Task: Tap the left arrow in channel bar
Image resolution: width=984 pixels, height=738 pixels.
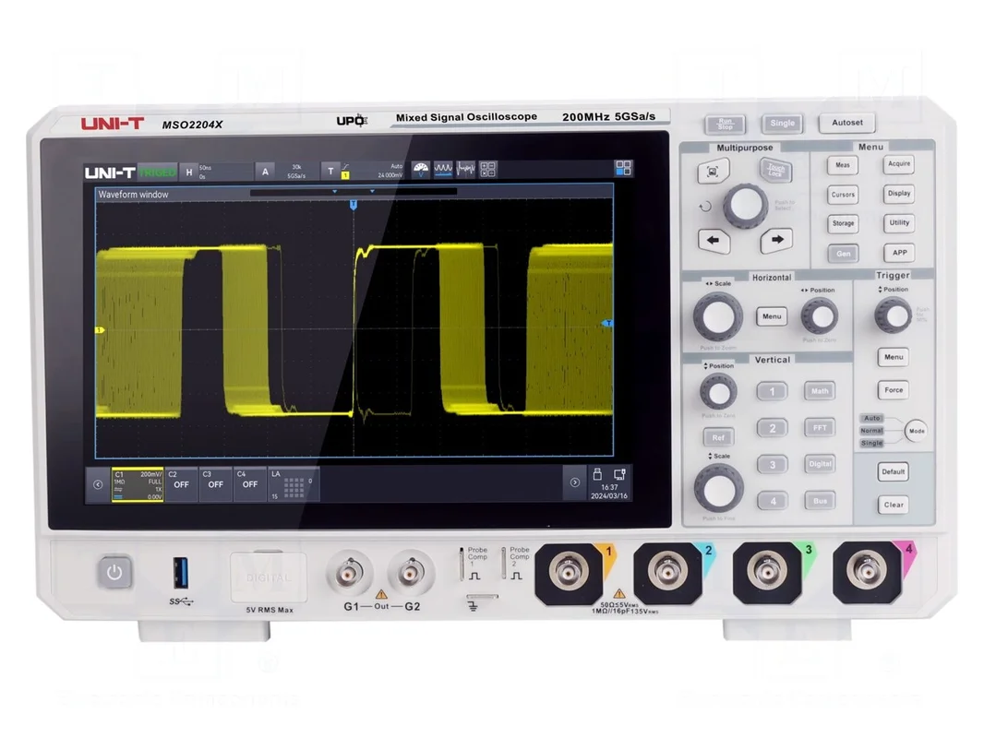Action: pyautogui.click(x=98, y=484)
